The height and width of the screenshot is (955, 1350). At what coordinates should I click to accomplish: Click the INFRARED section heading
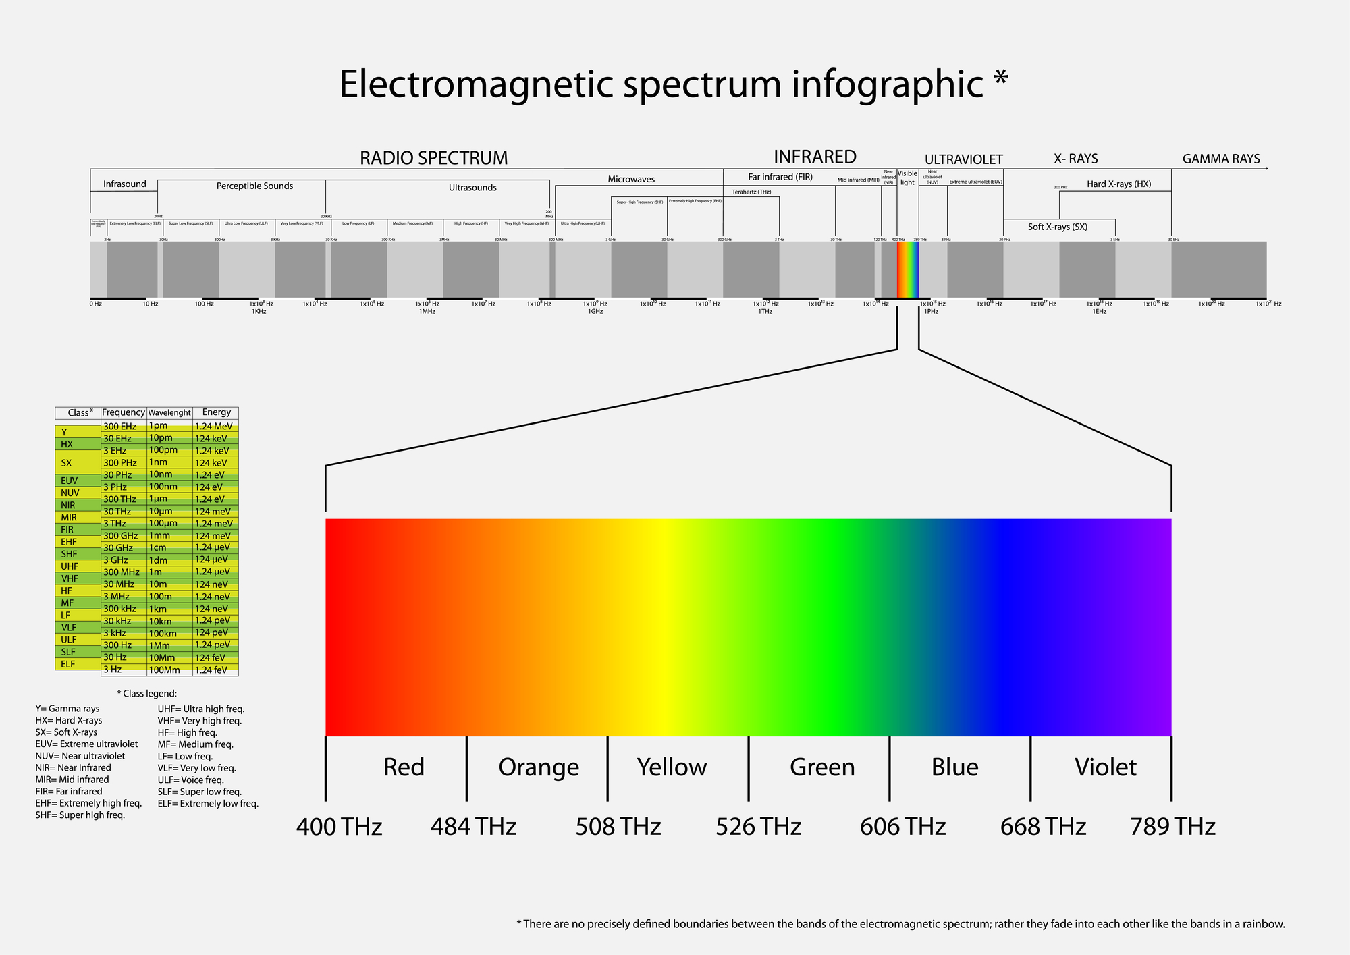815,157
